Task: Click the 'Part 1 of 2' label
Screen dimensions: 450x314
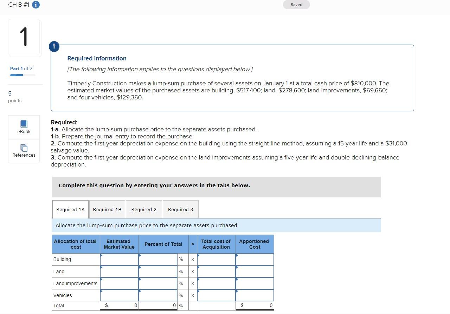Action: tap(21, 68)
